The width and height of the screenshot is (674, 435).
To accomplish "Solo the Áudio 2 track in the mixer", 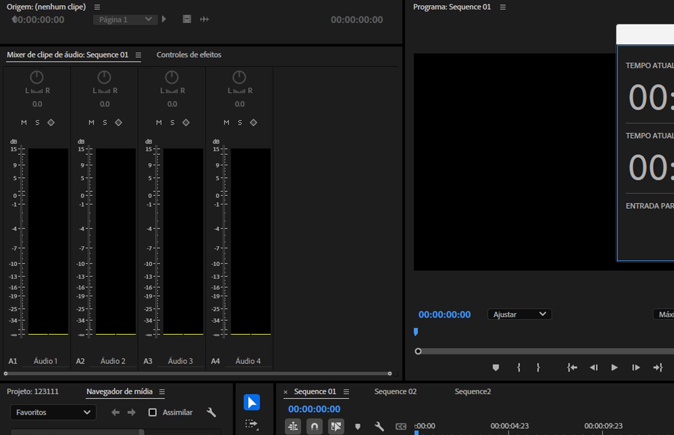I will tap(104, 123).
